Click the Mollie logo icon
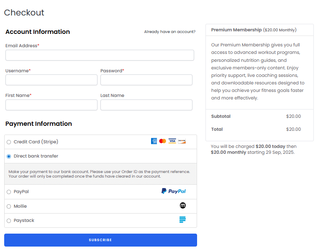318x252 pixels. click(182, 206)
